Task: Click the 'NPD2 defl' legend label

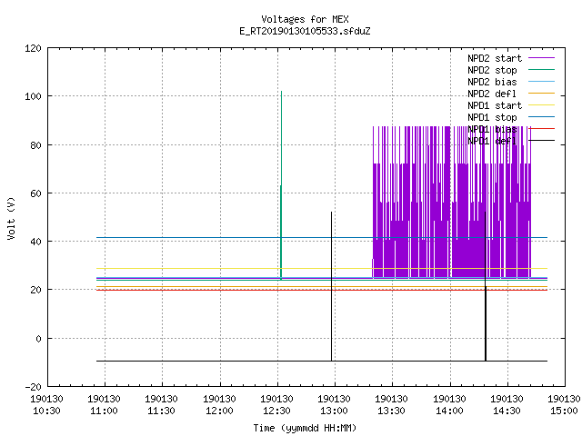Action: 492,94
